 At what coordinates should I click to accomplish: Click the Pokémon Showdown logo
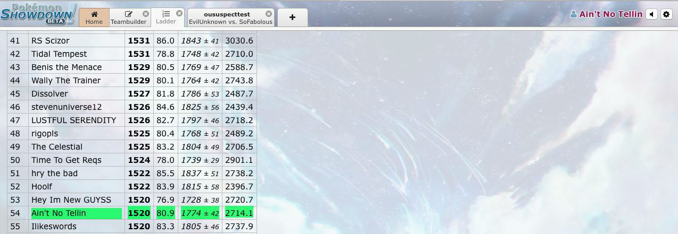tap(38, 14)
